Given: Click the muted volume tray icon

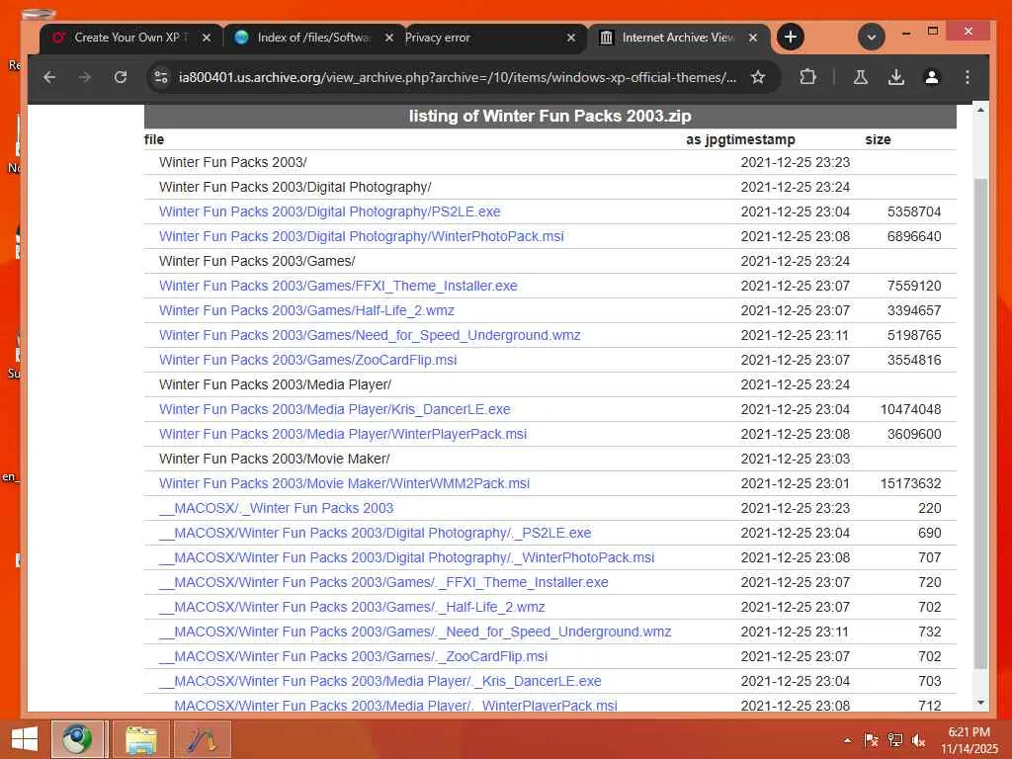Looking at the screenshot, I should tap(918, 740).
